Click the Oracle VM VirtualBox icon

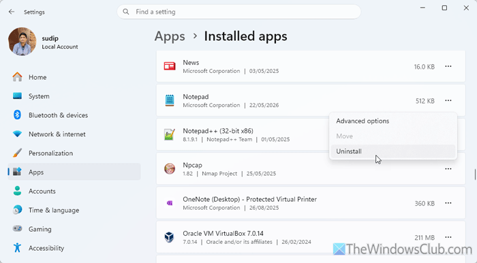coord(169,237)
